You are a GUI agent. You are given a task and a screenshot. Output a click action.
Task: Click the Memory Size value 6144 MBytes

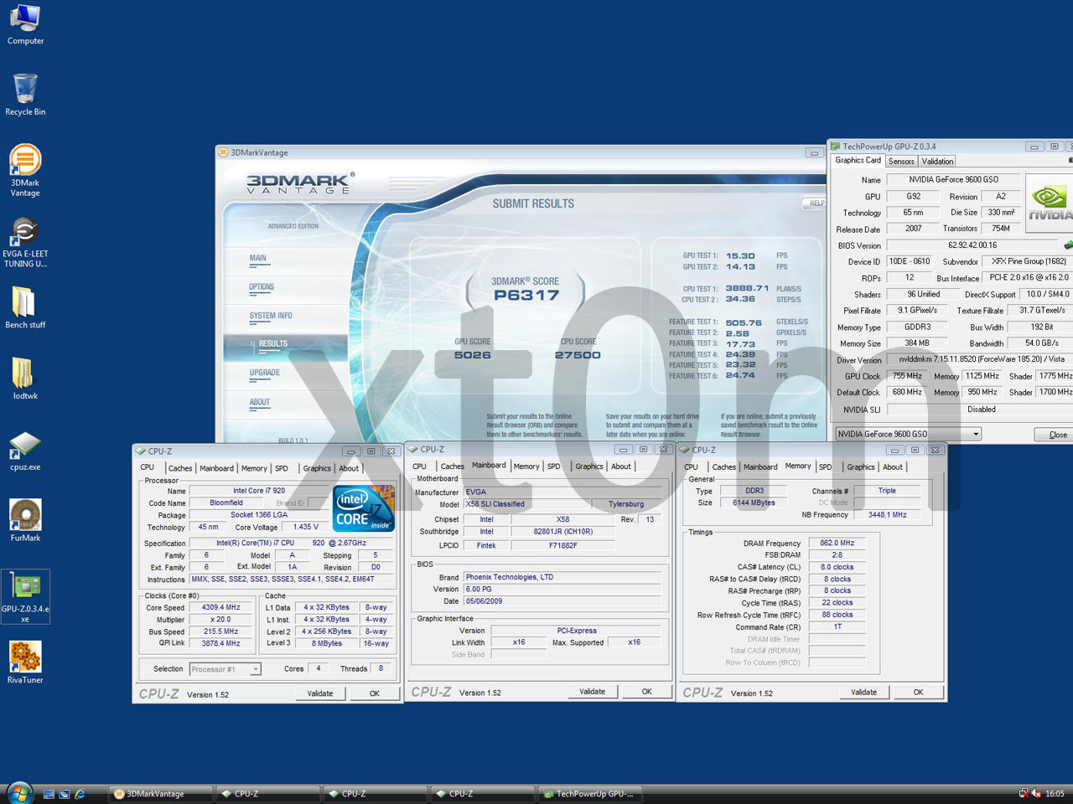pos(754,502)
